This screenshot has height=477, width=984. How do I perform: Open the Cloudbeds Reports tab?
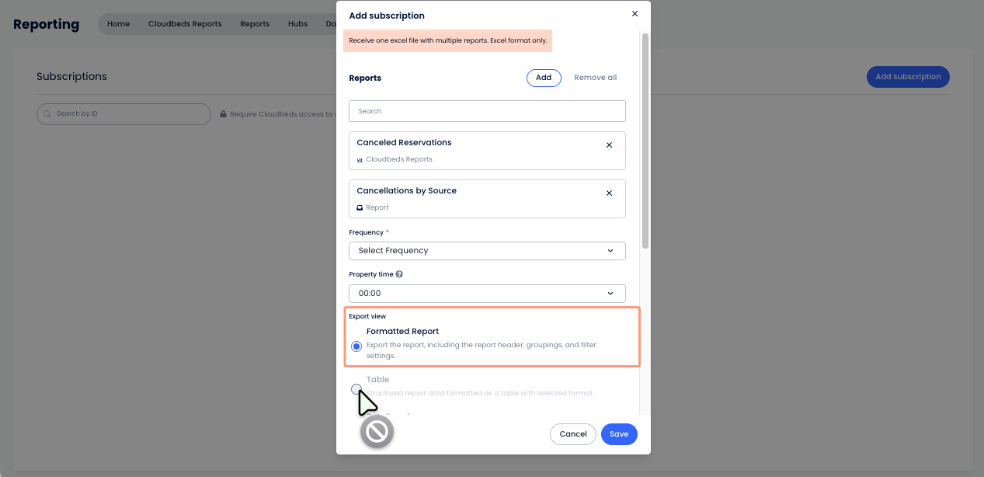coord(185,23)
